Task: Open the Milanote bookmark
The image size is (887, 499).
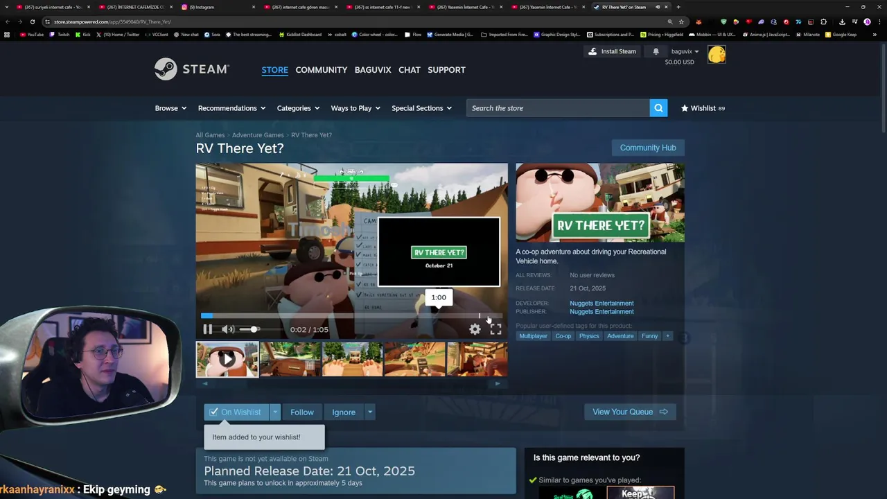Action: [807, 34]
